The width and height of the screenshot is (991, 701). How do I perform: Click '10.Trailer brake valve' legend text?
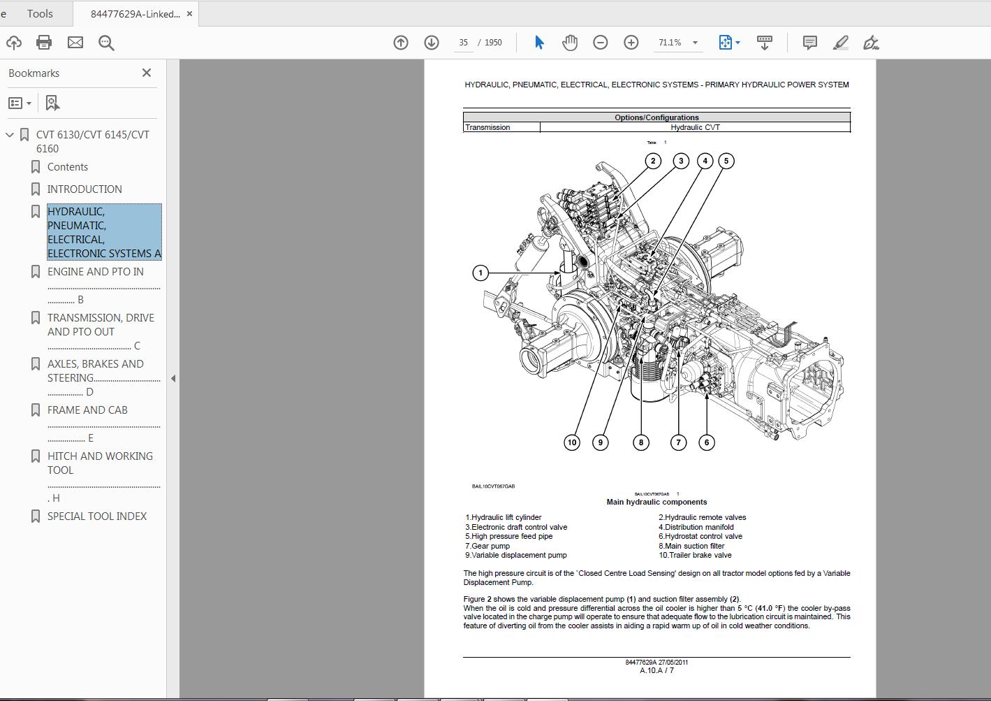coord(695,555)
